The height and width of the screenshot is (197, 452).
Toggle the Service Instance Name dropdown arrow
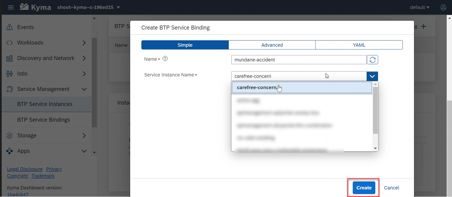372,76
